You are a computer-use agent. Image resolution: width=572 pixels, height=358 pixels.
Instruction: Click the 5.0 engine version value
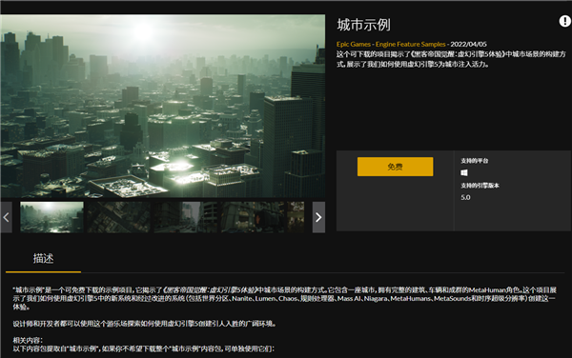tap(465, 197)
